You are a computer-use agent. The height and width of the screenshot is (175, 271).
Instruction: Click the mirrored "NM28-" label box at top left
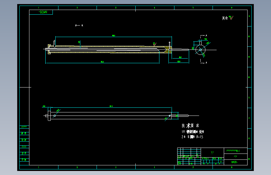click(41, 12)
